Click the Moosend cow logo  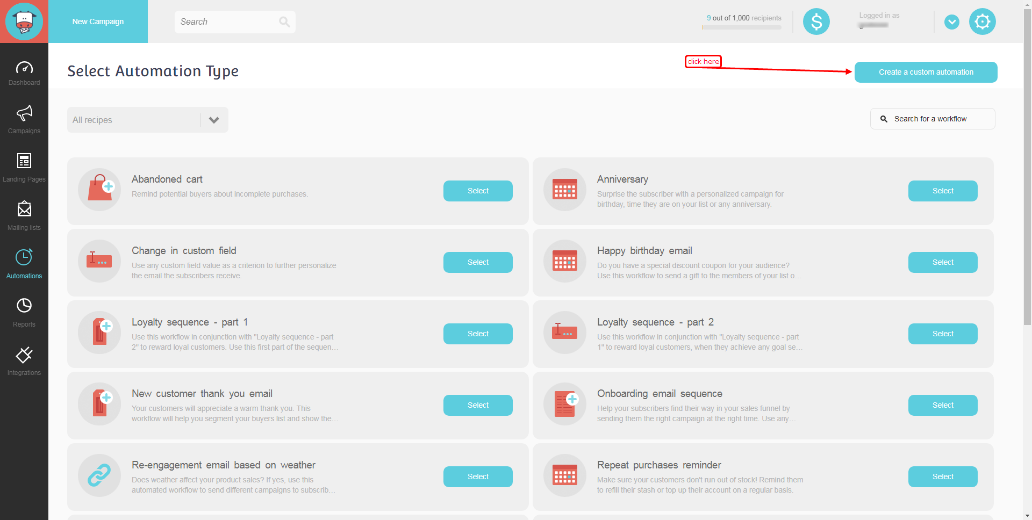(x=24, y=21)
